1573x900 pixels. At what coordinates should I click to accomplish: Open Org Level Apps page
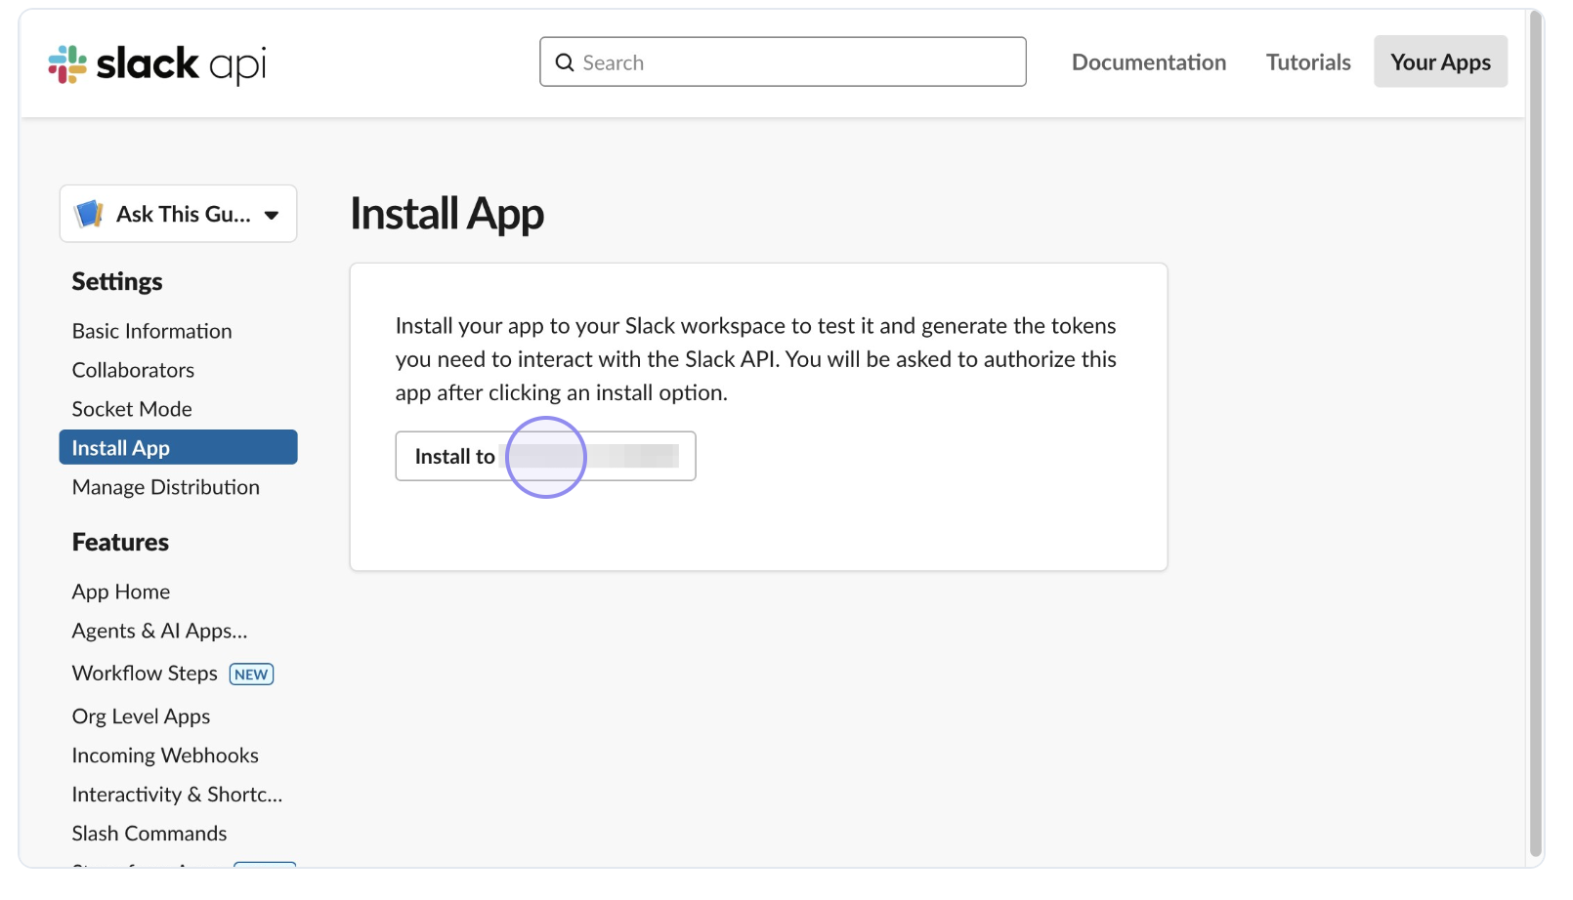click(141, 716)
